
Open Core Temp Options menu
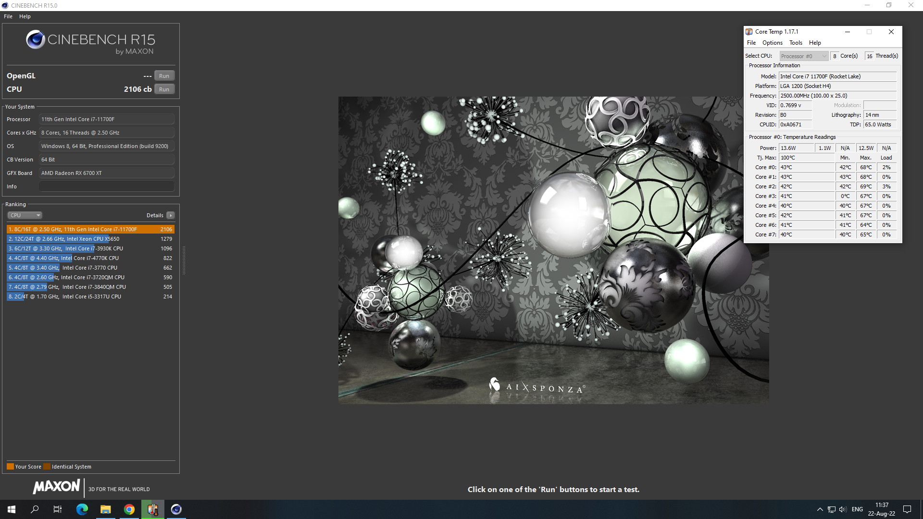click(772, 43)
